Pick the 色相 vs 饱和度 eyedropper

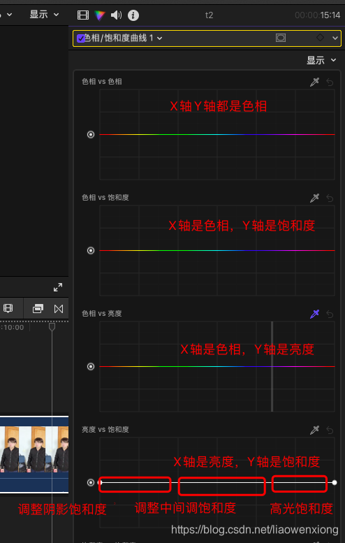314,198
